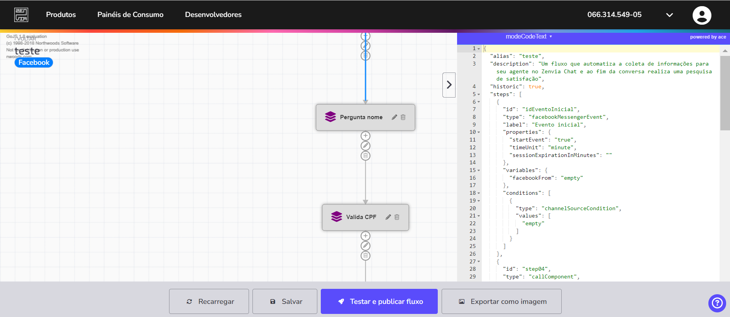Open the Produtos menu
The image size is (730, 317).
click(61, 15)
